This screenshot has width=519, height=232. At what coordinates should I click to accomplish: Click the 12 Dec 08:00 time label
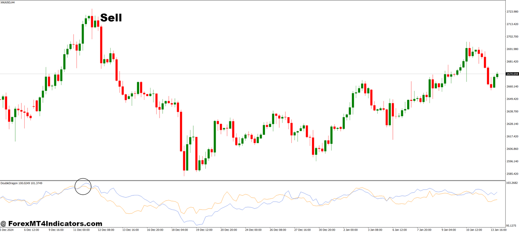106,230
